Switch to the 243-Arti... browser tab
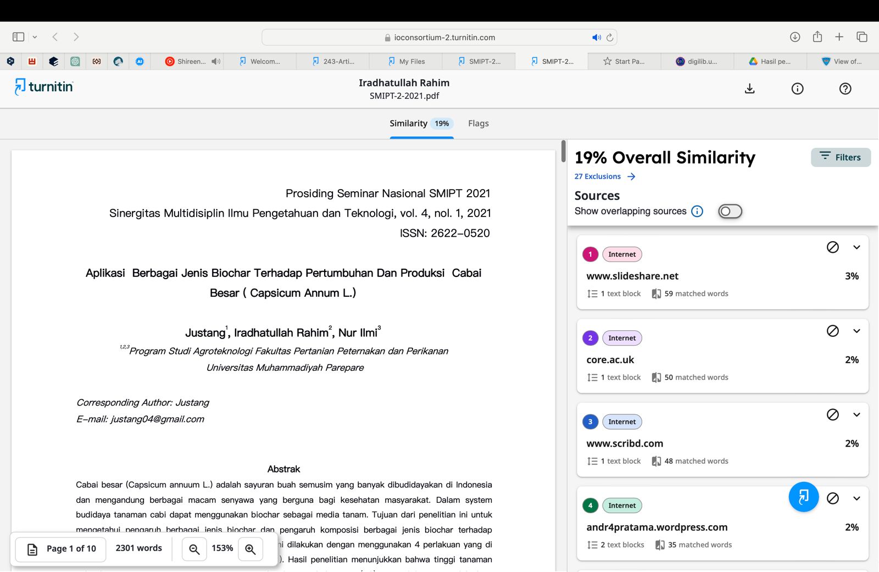This screenshot has height=572, width=879. (333, 62)
